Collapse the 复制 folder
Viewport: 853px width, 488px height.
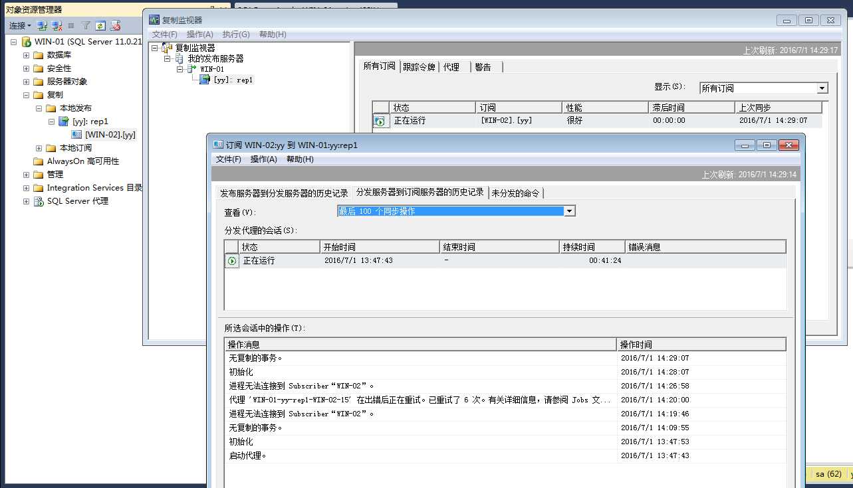point(26,95)
